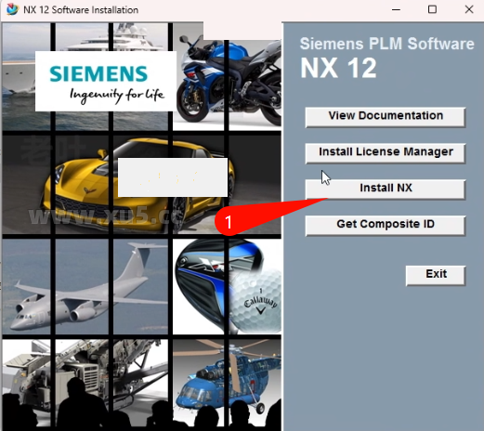Minimize the NX 12 installation window
The image size is (484, 431).
point(396,9)
